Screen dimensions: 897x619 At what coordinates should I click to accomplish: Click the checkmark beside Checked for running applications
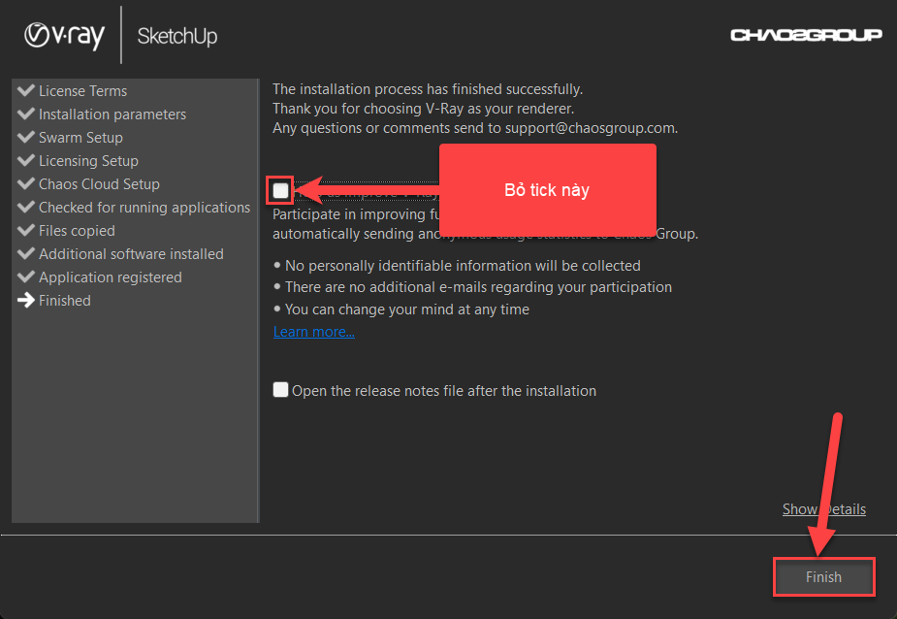tap(26, 207)
